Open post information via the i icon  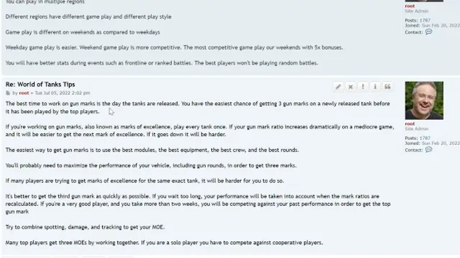375,87
